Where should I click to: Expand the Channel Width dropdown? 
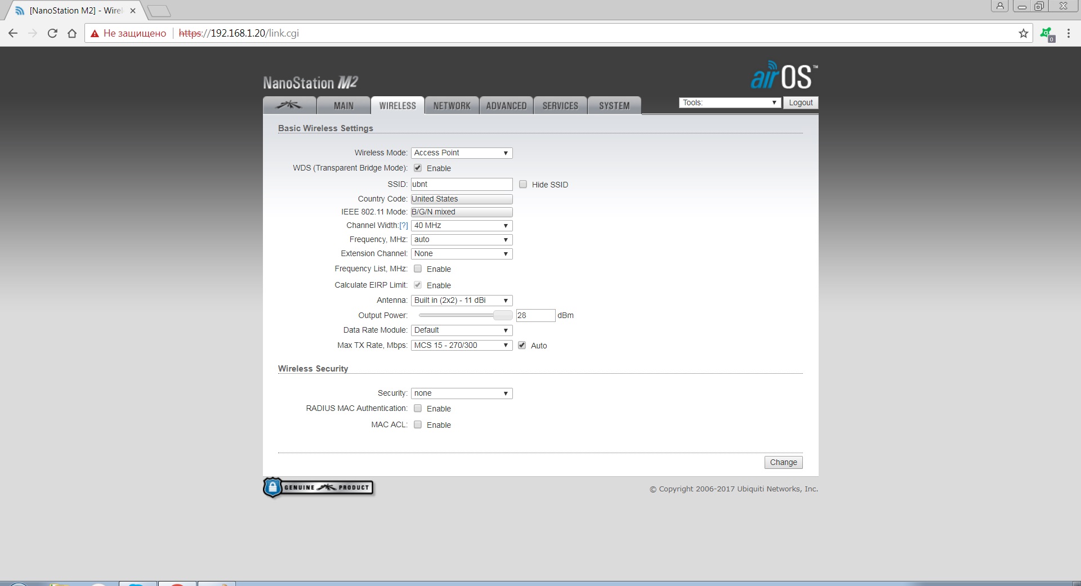click(462, 226)
